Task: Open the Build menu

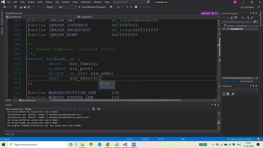Action: pyautogui.click(x=40, y=2)
